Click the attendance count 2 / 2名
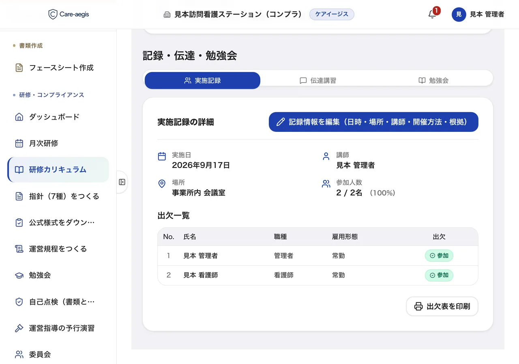This screenshot has width=519, height=364. (x=349, y=193)
